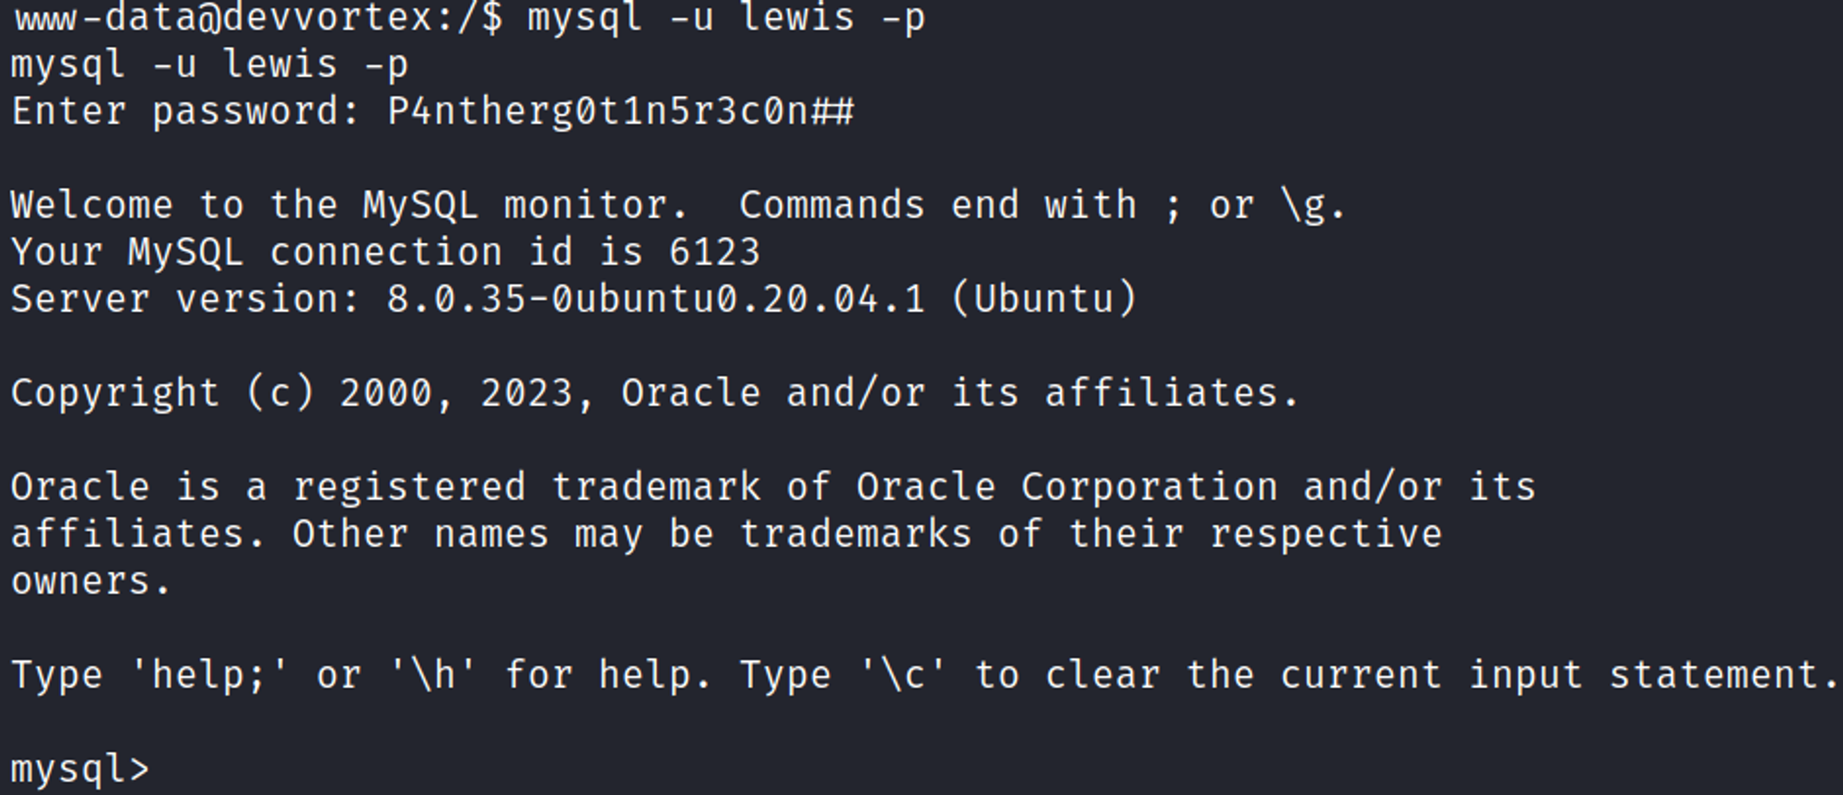The height and width of the screenshot is (795, 1843).
Task: Click the word 'respective' in the trademark notice
Action: pos(1325,534)
